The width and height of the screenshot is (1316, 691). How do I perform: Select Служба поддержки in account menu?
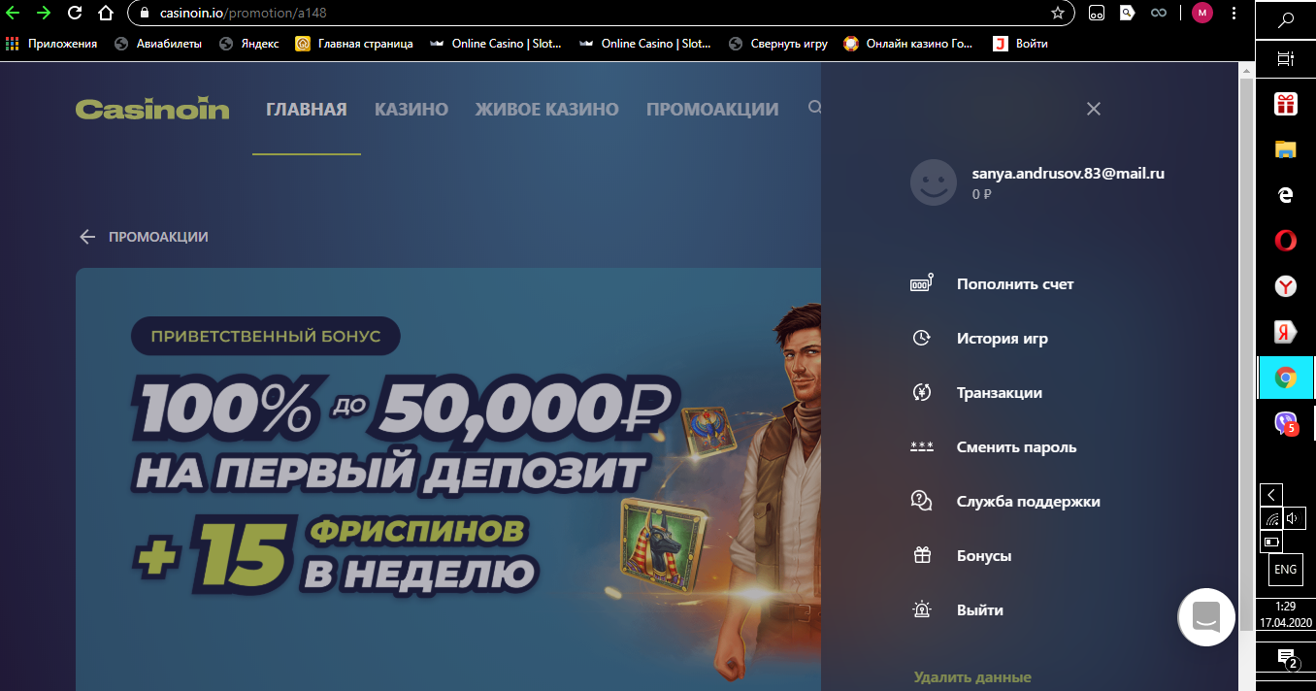1029,502
